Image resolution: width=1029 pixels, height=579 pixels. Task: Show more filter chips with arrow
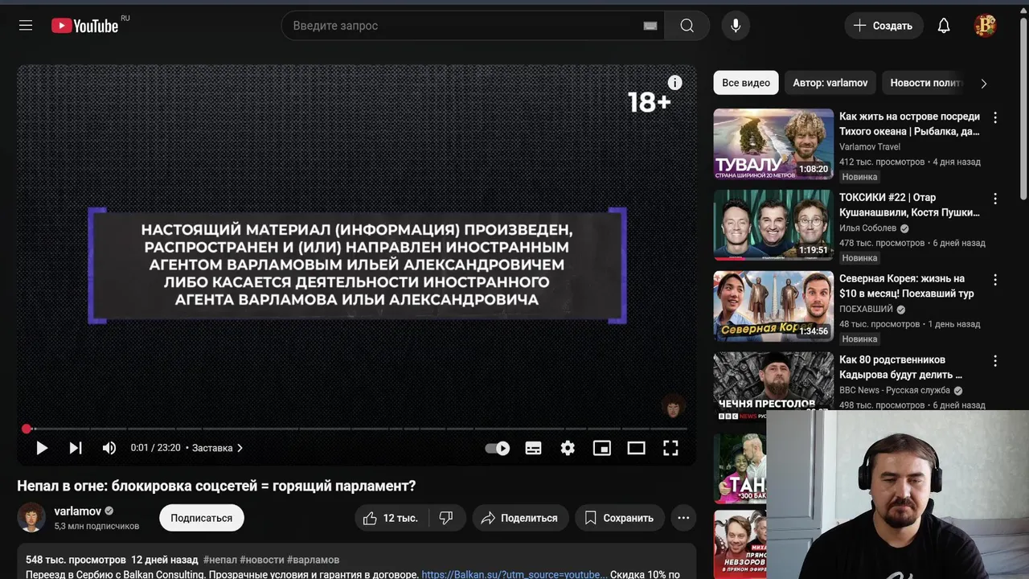(x=983, y=84)
